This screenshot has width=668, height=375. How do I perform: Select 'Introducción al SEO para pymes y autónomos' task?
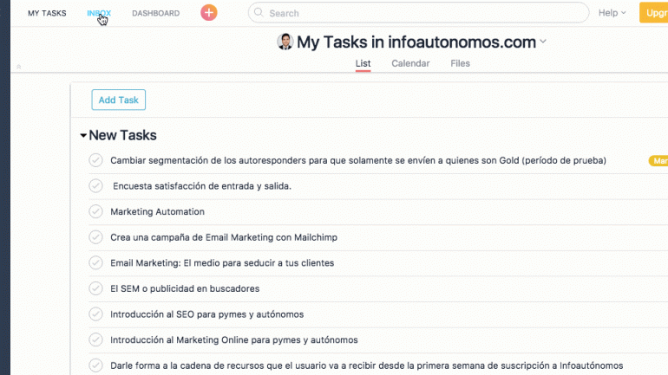tap(207, 314)
